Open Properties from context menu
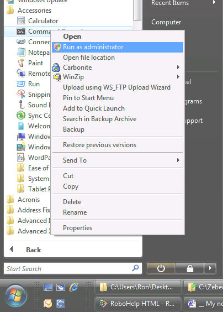Image resolution: width=223 pixels, height=312 pixels. point(118,228)
